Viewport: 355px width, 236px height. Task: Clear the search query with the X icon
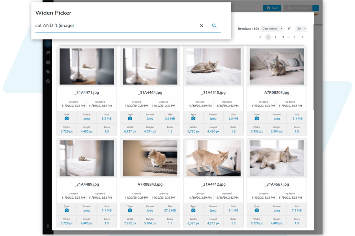pyautogui.click(x=202, y=26)
